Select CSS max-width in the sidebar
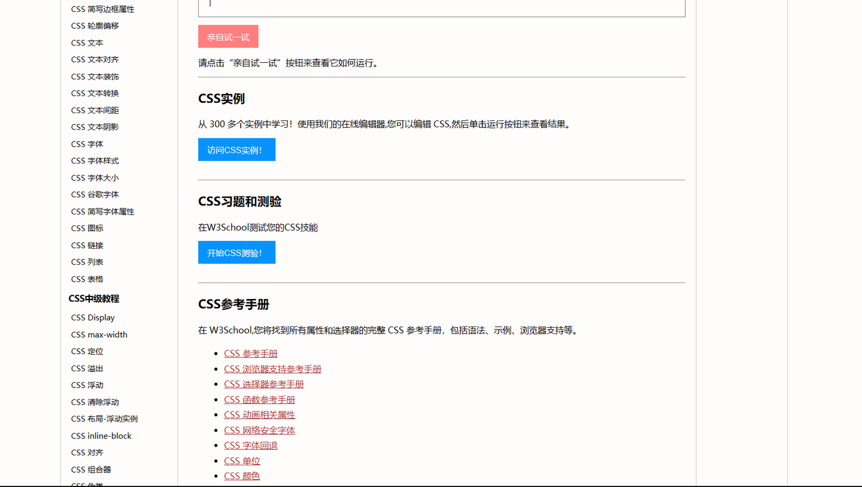862x487 pixels. pyautogui.click(x=99, y=334)
